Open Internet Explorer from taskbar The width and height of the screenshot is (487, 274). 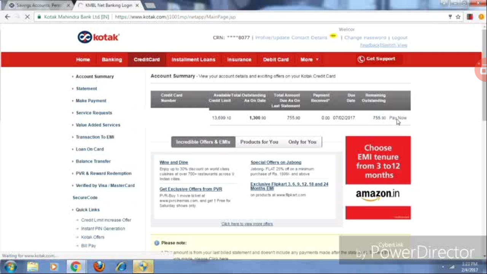tap(121, 267)
